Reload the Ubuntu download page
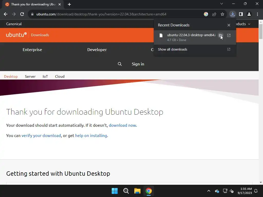The image size is (263, 197). (x=22, y=14)
